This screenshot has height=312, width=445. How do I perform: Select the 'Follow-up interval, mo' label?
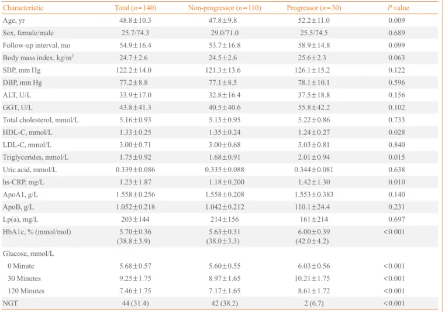37,46
